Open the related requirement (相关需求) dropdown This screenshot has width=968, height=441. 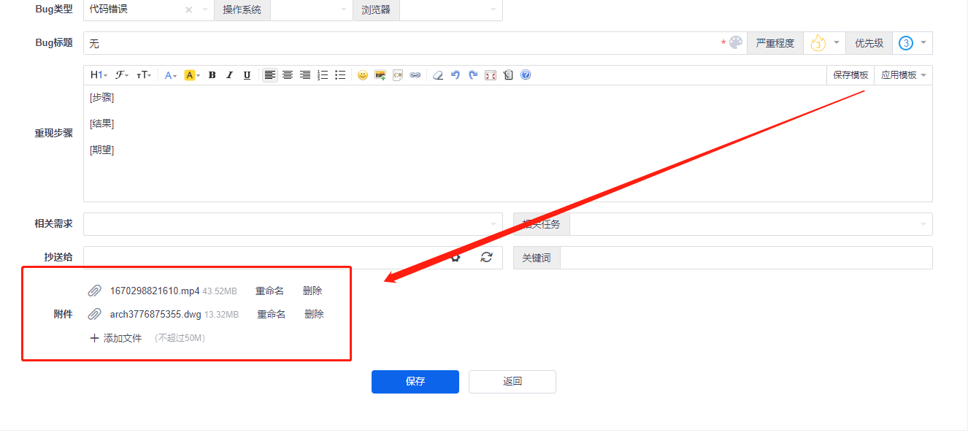[x=293, y=224]
